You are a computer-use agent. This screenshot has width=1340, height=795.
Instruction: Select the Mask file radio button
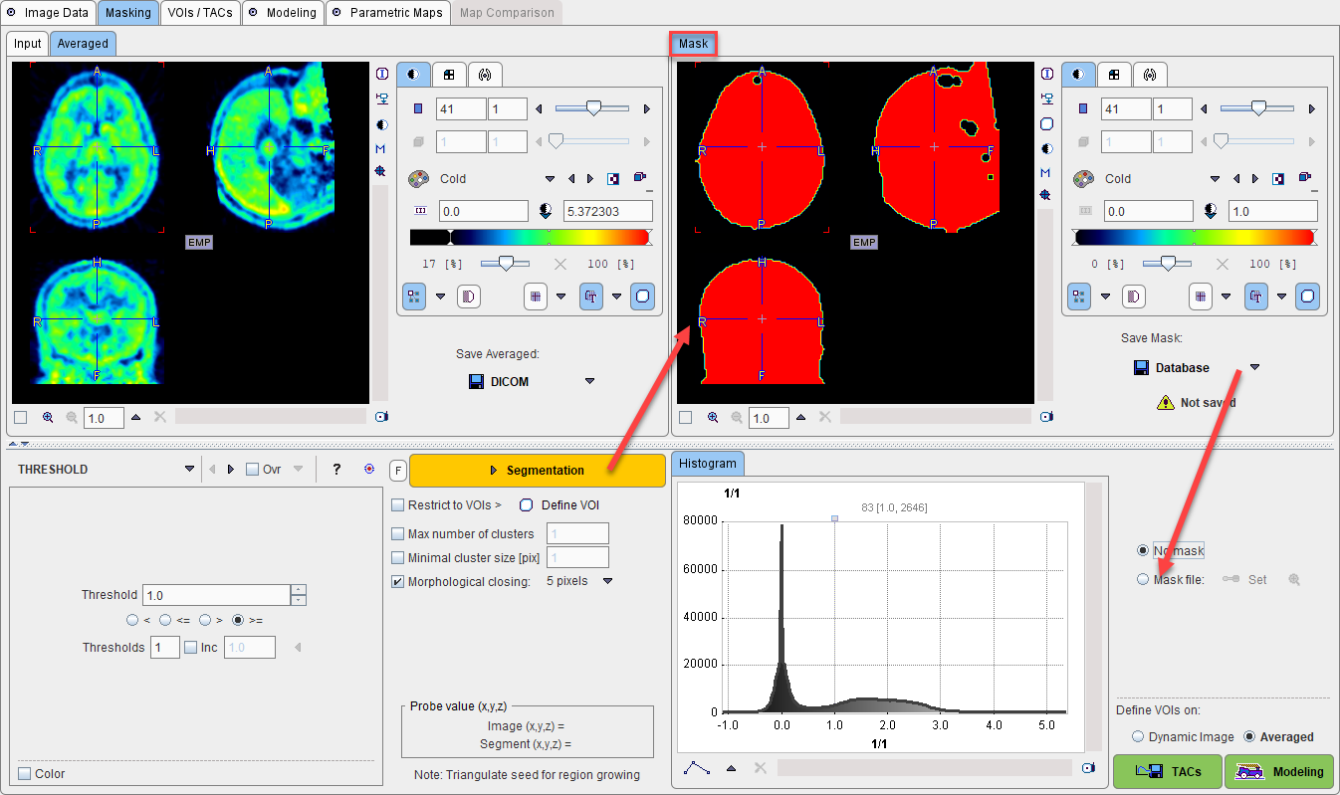tap(1143, 579)
